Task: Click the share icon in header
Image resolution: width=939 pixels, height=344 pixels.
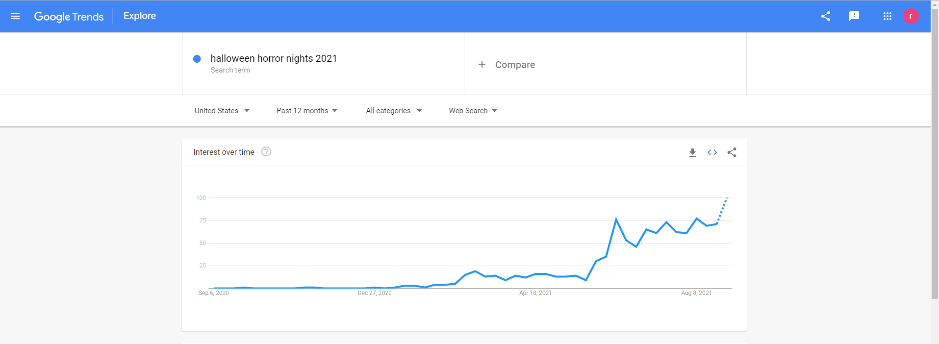Action: [826, 16]
